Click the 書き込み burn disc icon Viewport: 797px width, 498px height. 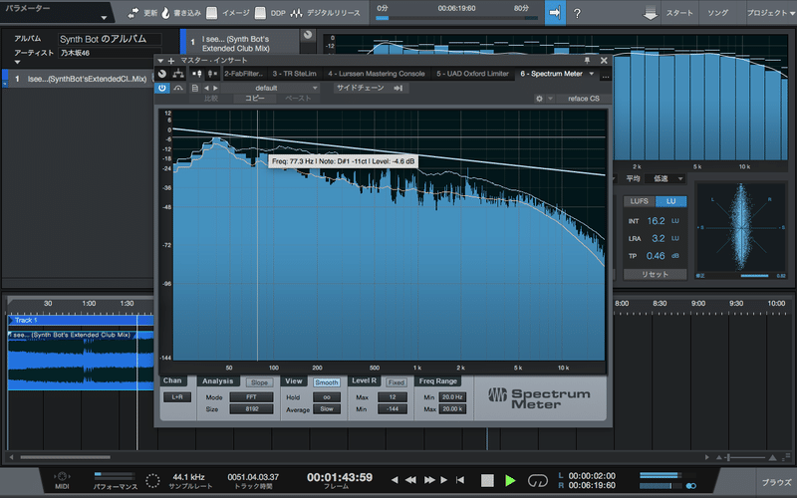(165, 13)
